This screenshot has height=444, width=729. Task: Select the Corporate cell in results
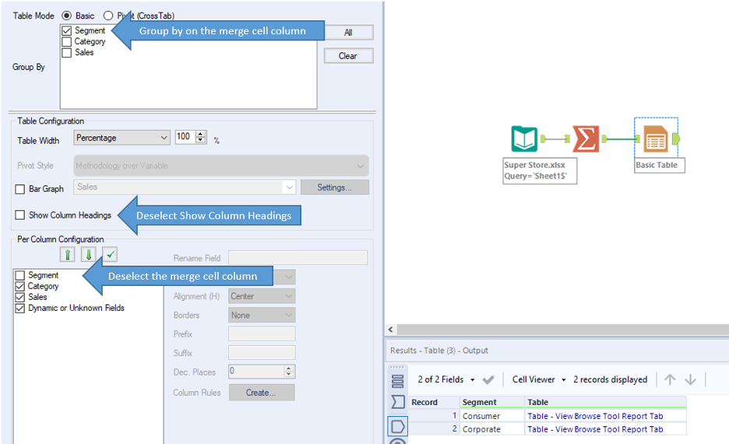[x=492, y=429]
